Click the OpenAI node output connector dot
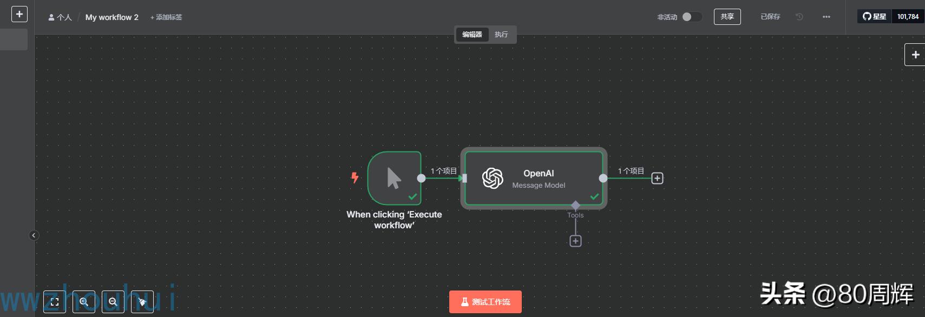The height and width of the screenshot is (317, 925). click(x=603, y=178)
